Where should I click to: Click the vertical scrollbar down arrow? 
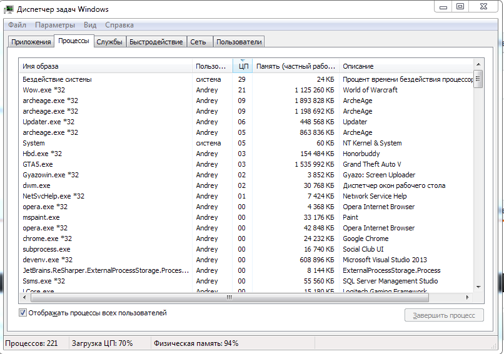point(478,287)
